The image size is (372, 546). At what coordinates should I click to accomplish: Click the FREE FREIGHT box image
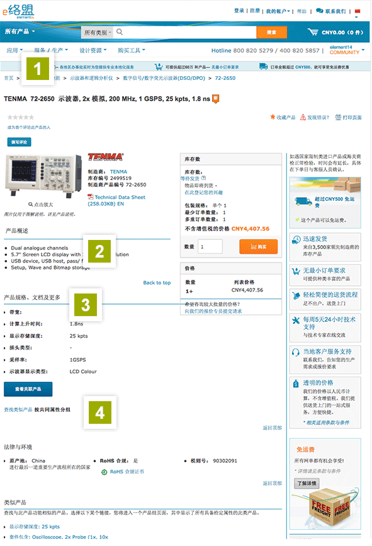pos(329,508)
